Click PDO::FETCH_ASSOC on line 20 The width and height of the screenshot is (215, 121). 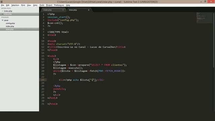coord(110,71)
